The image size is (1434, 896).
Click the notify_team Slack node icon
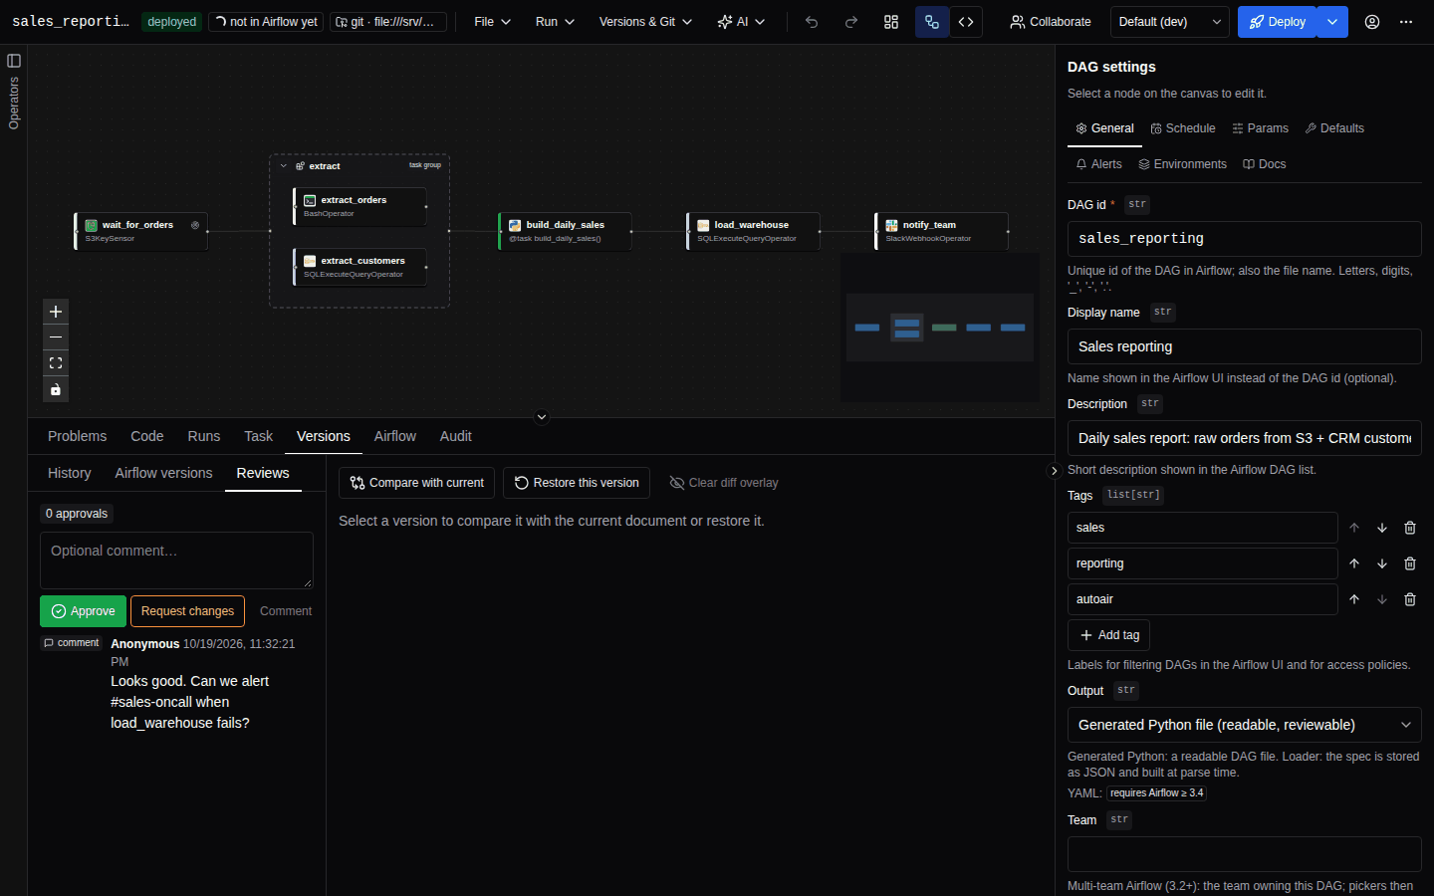coord(892,226)
